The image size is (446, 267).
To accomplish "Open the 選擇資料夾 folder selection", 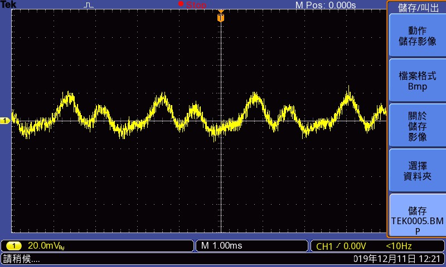I will tap(417, 171).
